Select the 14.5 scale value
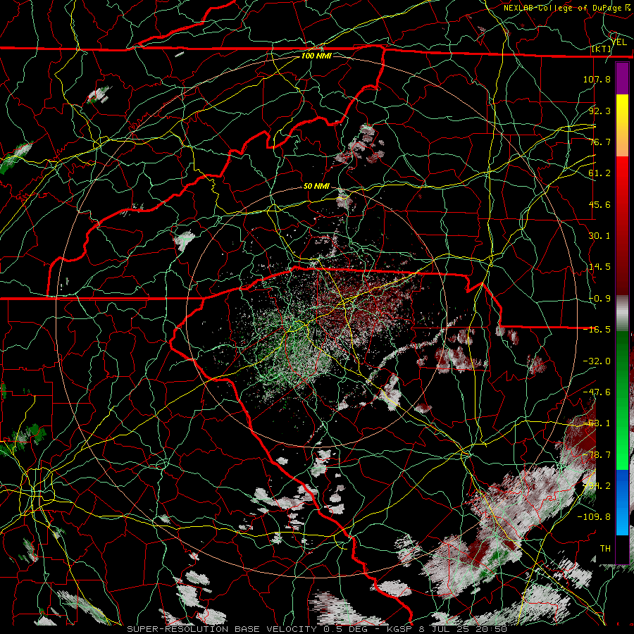Screen dimensions: 634x634 599,267
